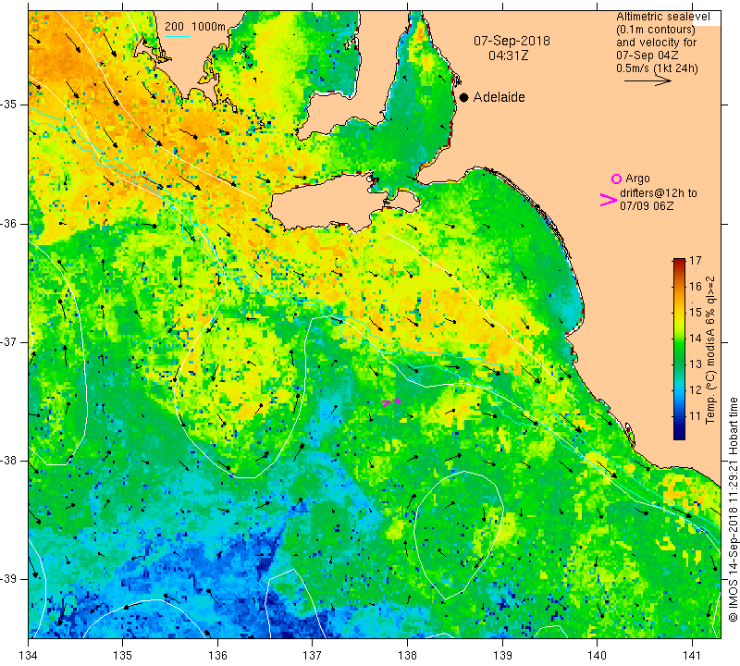Click the 'Argo' legend label
This screenshot has width=740, height=666.
pyautogui.click(x=637, y=179)
